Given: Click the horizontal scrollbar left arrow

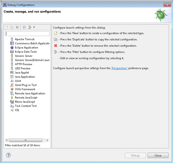Looking at the screenshot, I should pos(7,140).
